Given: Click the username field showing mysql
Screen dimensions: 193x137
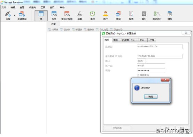Looking at the screenshot, I should pos(151,66).
